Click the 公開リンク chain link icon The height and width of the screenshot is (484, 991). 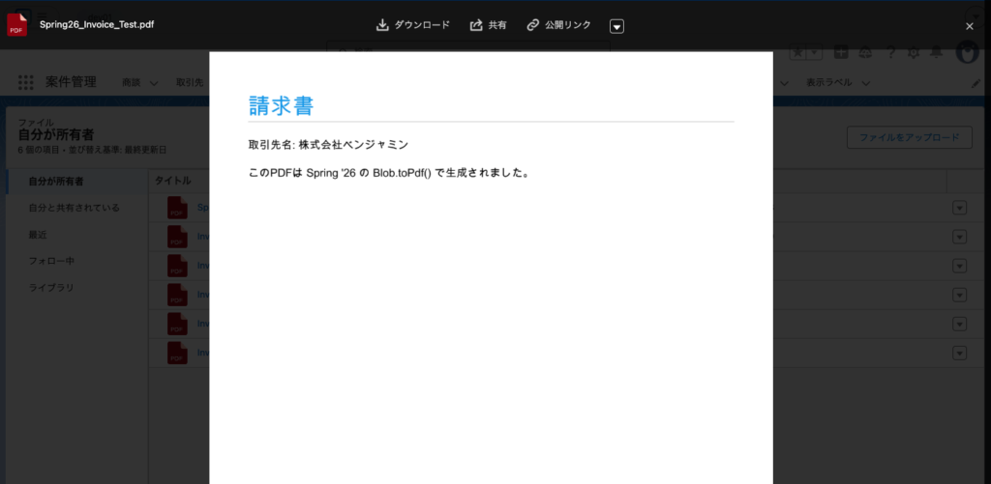[x=533, y=25]
